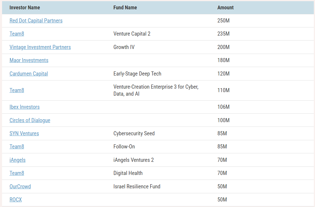Select the Israel Resilience Fund name
The height and width of the screenshot is (207, 315).
(137, 187)
